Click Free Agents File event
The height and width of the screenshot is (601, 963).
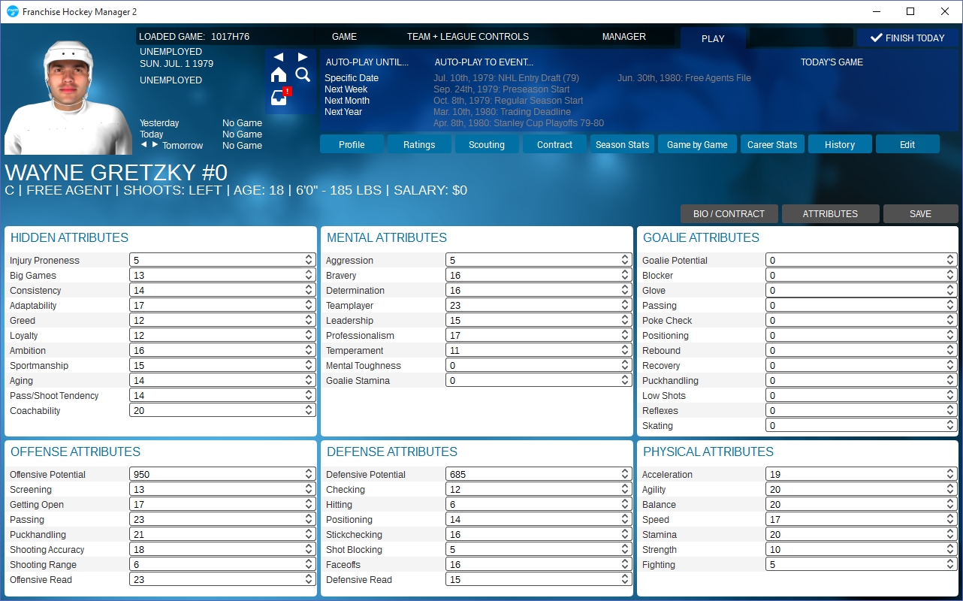tap(684, 78)
